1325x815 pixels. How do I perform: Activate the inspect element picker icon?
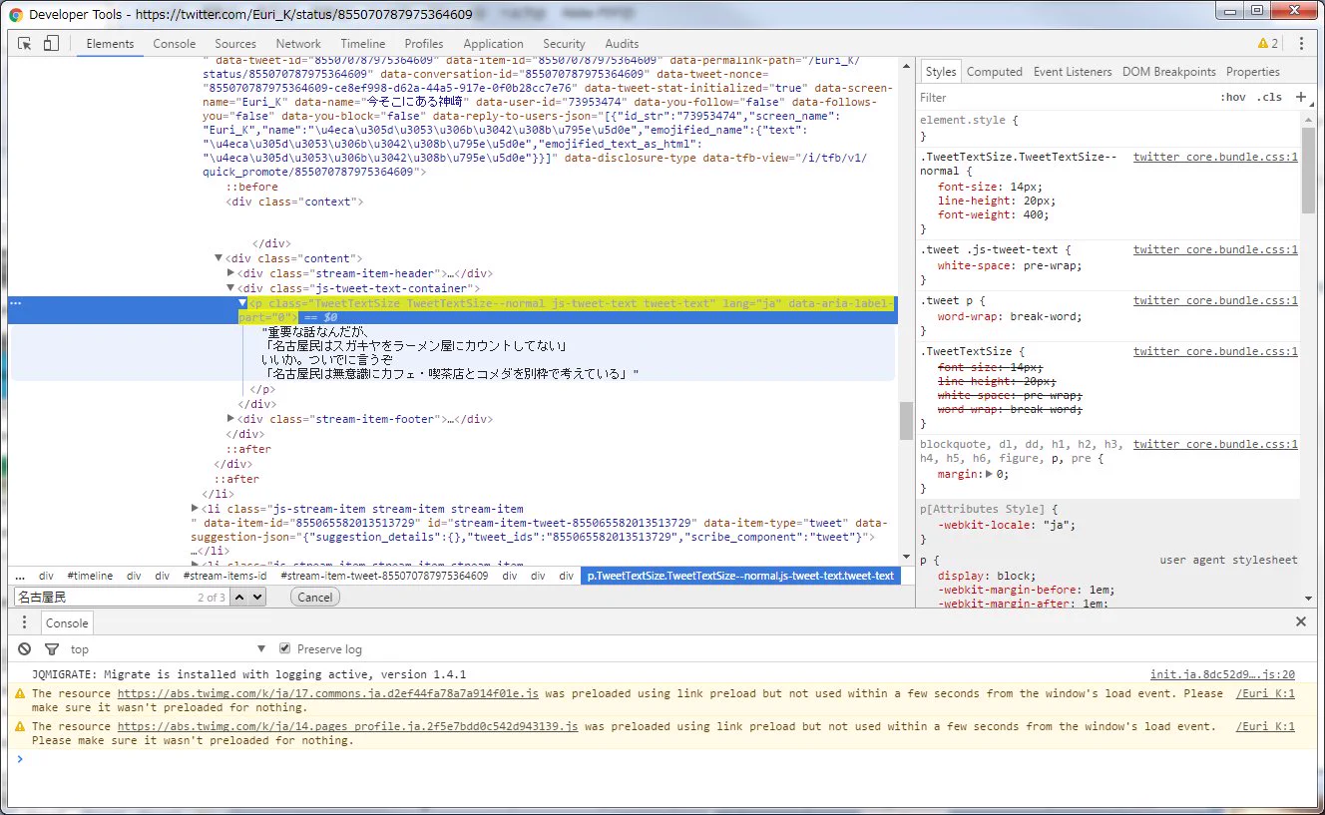pyautogui.click(x=25, y=43)
